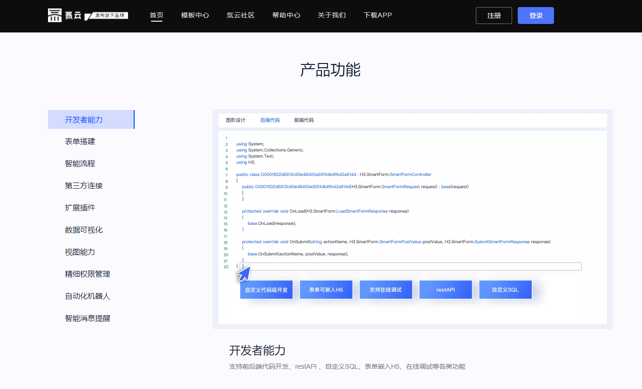Show the 扩展插件 feature
The width and height of the screenshot is (642, 389).
coord(80,208)
